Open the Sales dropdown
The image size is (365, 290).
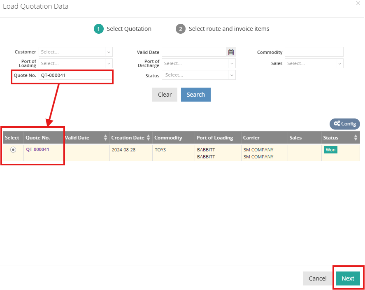[x=314, y=63]
